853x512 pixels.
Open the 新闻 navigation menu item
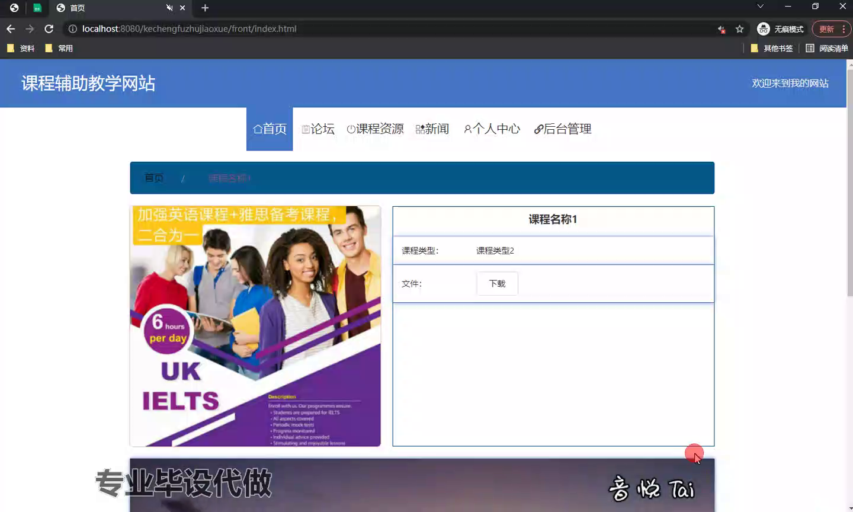(x=432, y=129)
